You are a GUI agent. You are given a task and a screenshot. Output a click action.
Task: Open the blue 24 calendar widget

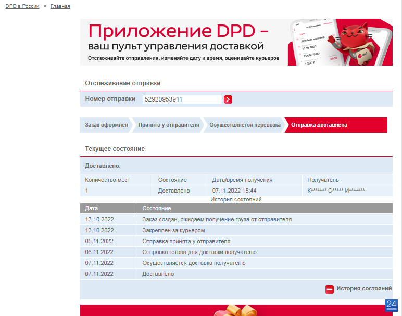pos(392,305)
